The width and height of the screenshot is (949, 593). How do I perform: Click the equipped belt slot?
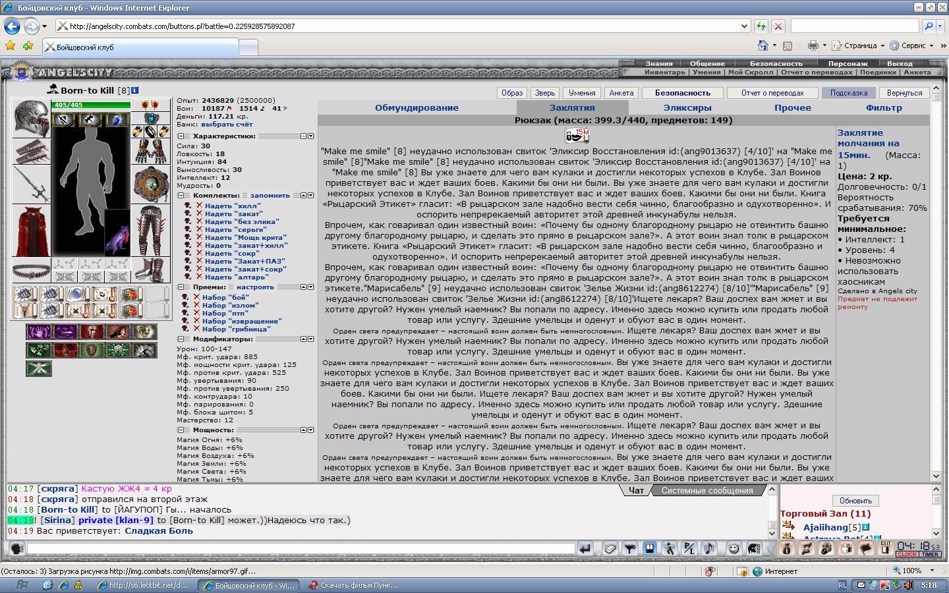pyautogui.click(x=32, y=271)
